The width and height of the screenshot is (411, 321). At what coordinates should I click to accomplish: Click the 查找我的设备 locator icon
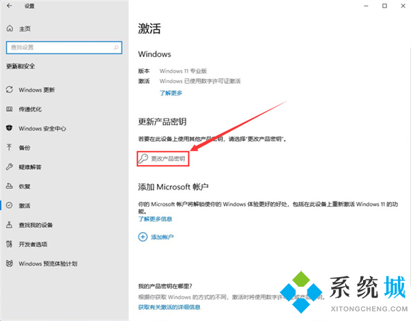tap(10, 224)
